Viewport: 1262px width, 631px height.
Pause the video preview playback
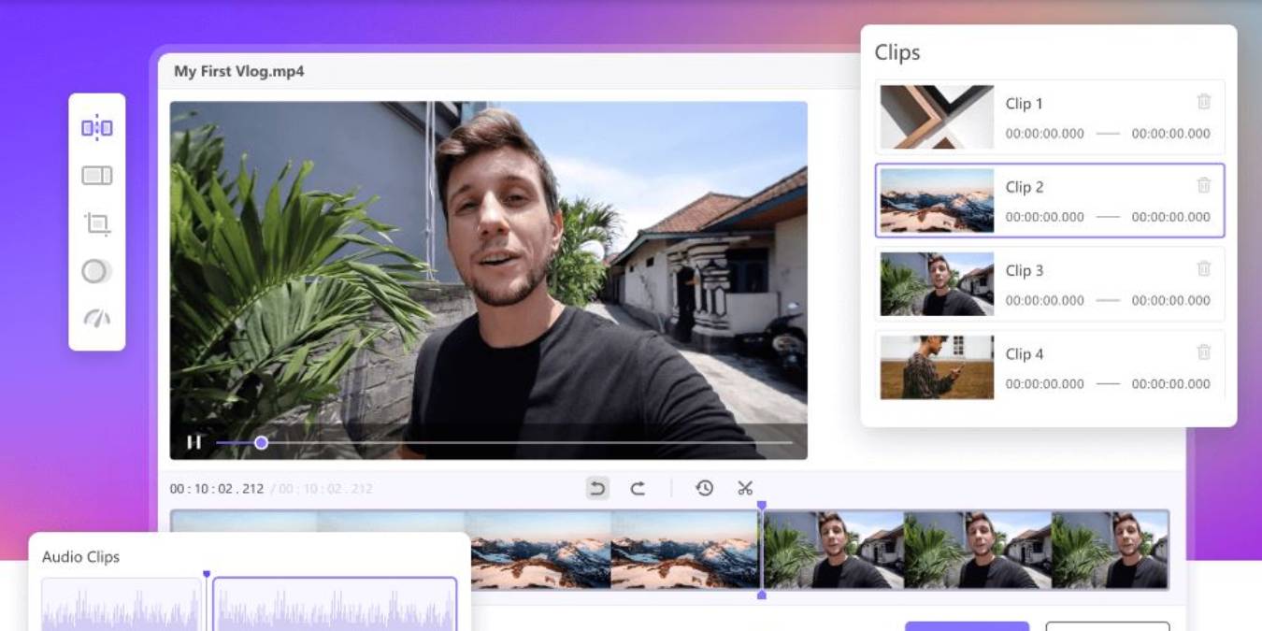point(194,441)
